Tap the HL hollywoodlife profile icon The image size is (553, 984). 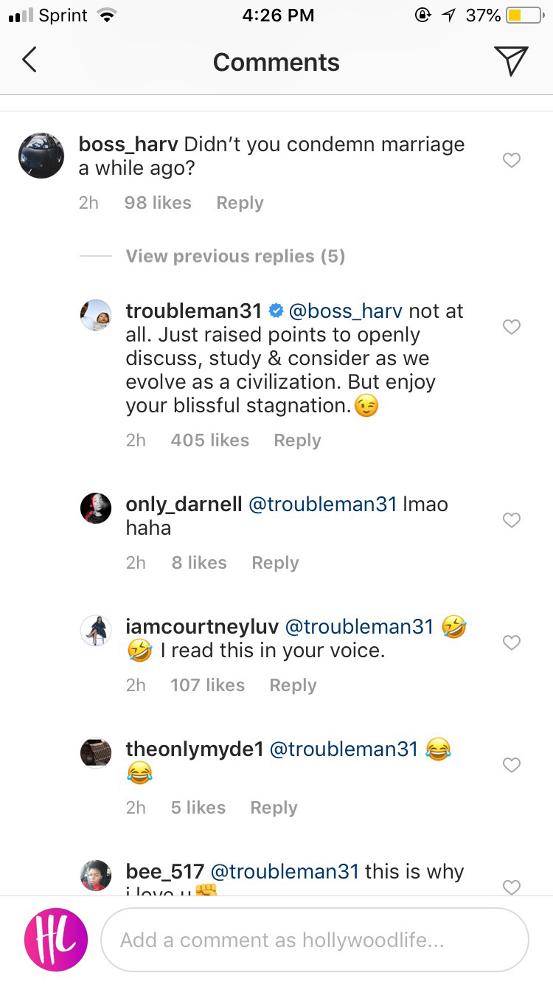tap(56, 939)
